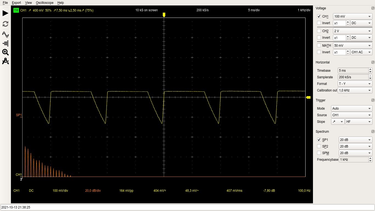Screen dimensions: 375x211
Task: Open the trigger Mode Auto dropdown
Action: point(352,109)
